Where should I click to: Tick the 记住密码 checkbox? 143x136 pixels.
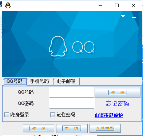[52, 115]
